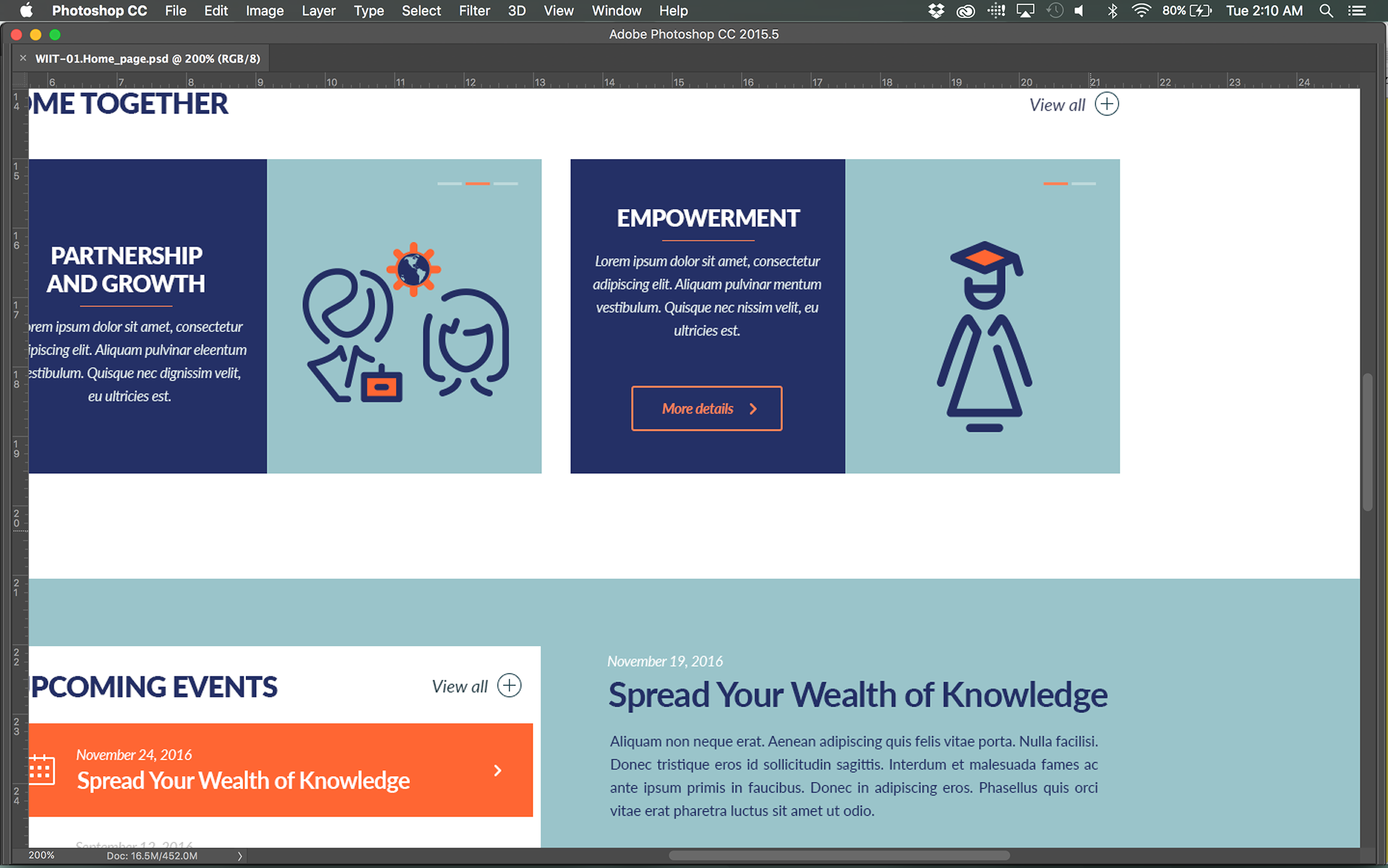Expand the status bar info arrow menu
This screenshot has height=868, width=1388.
point(240,856)
